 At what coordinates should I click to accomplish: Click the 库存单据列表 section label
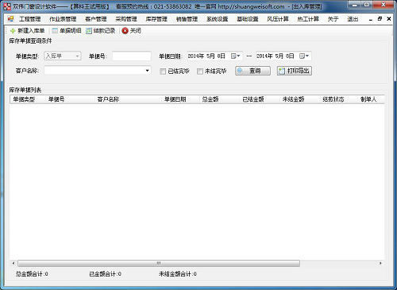click(x=25, y=90)
